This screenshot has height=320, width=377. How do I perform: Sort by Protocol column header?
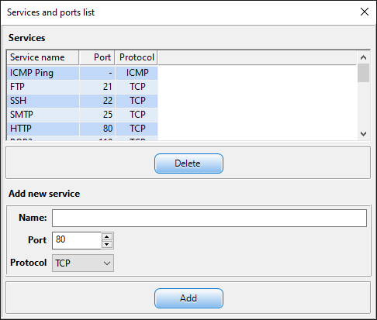[x=137, y=57]
